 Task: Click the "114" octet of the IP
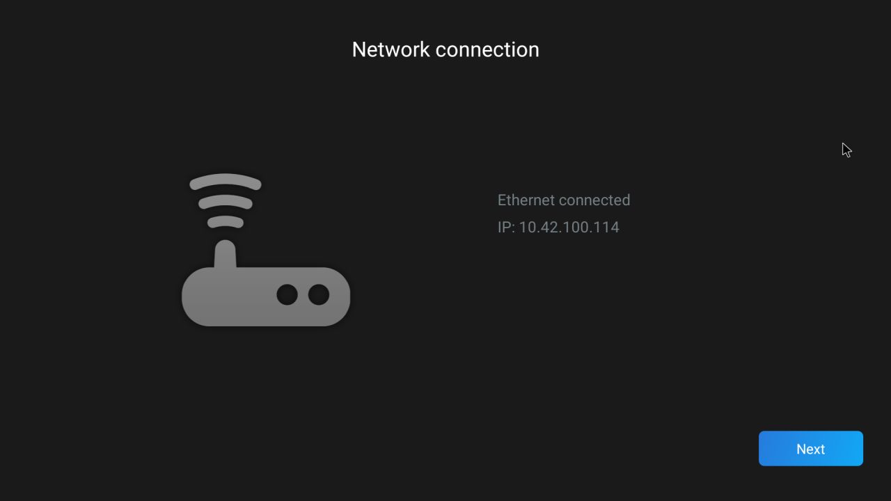(x=607, y=227)
